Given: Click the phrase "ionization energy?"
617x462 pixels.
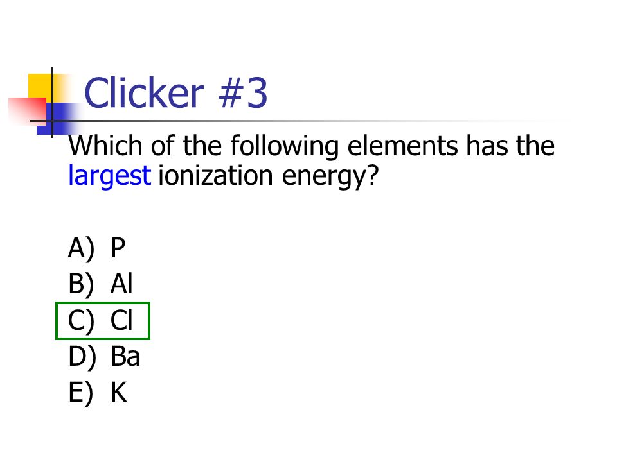Looking at the screenshot, I should click(x=268, y=176).
